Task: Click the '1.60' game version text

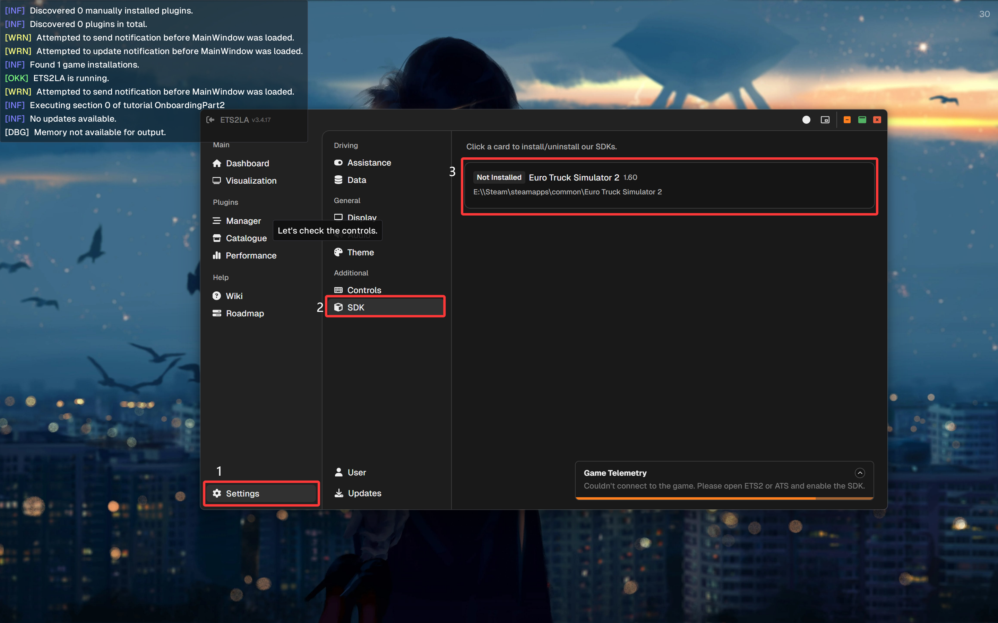Action: point(630,178)
